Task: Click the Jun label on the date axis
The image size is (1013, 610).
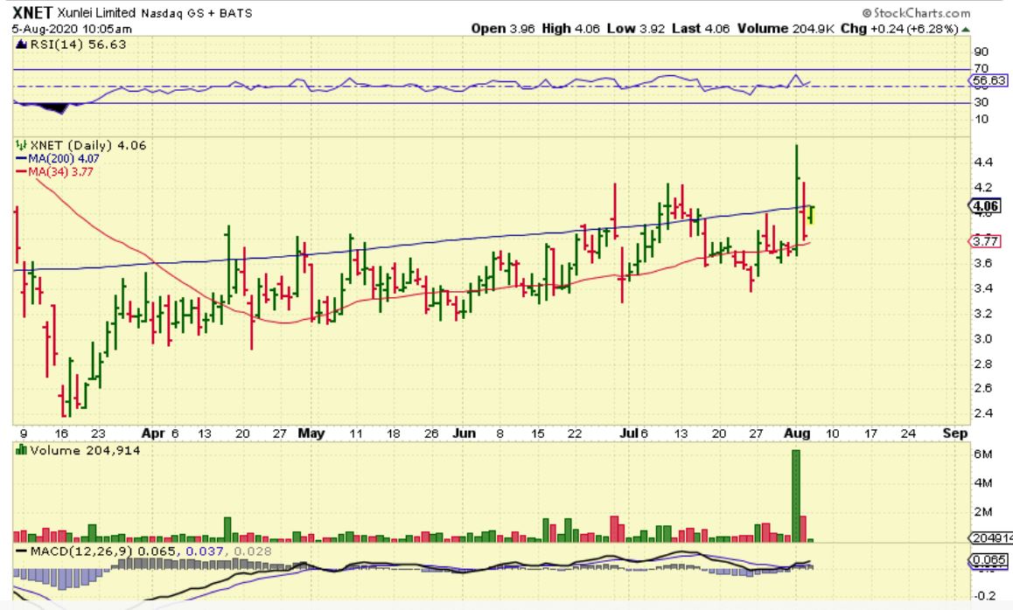Action: [465, 433]
